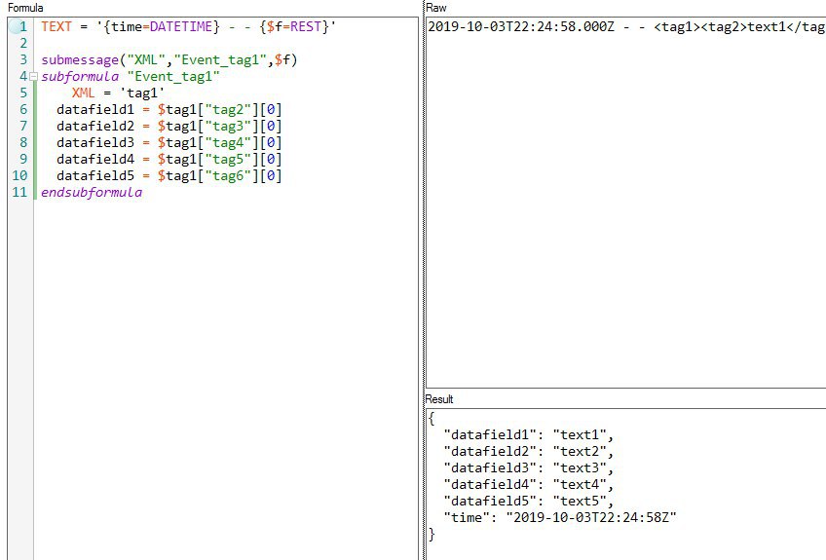This screenshot has height=560, width=826.
Task: Click the Formula panel label
Action: pyautogui.click(x=25, y=8)
